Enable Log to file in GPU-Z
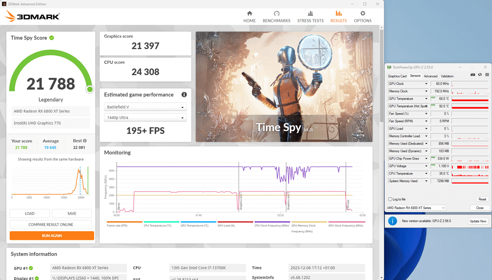This screenshot has height=280, width=492. point(390,199)
